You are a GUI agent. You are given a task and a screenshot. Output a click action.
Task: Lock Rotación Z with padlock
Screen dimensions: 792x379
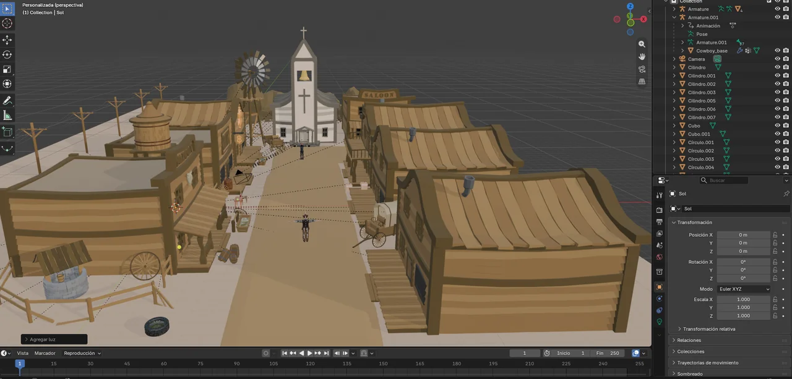(775, 278)
